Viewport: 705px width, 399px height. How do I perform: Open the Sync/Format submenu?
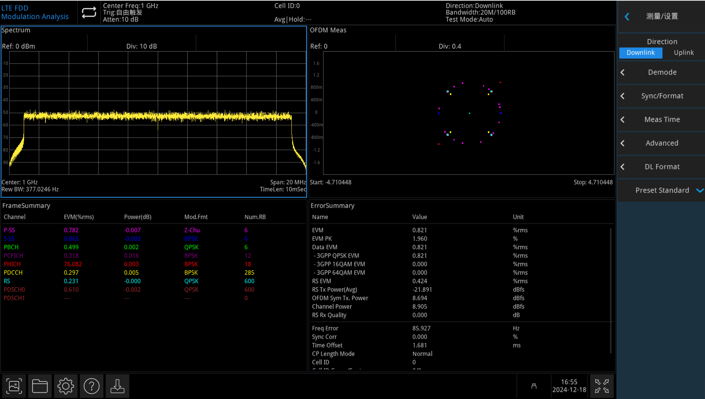pos(661,96)
